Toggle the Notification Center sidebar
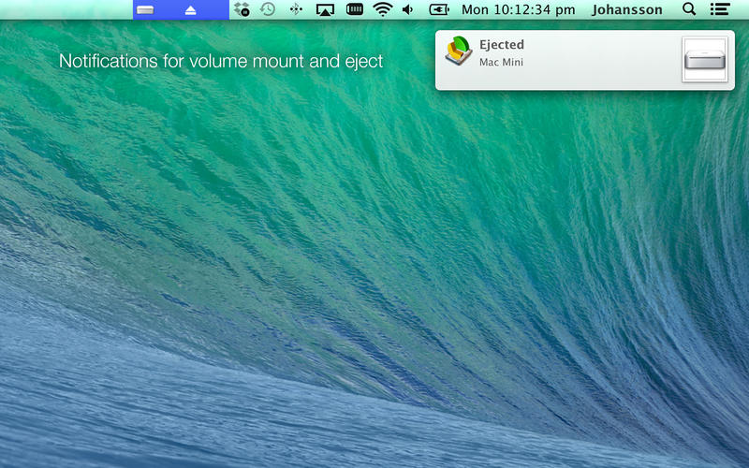The image size is (749, 468). (x=719, y=9)
